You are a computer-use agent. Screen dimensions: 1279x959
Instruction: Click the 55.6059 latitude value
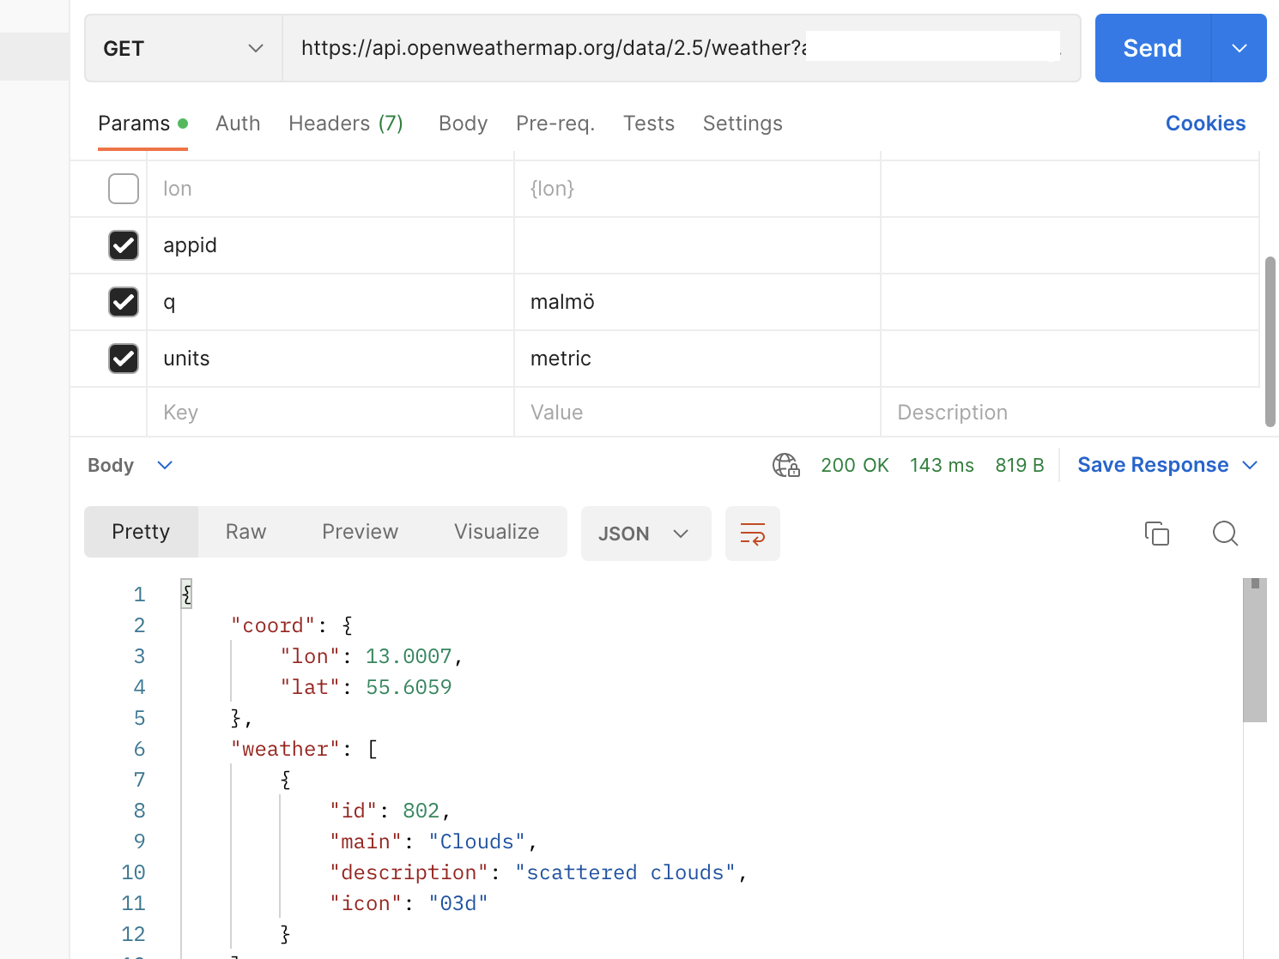409,687
